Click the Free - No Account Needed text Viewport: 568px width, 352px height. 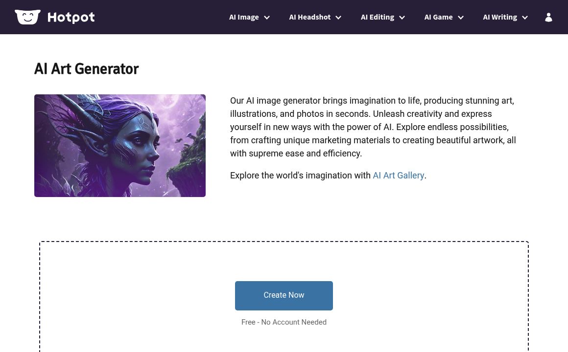[284, 322]
